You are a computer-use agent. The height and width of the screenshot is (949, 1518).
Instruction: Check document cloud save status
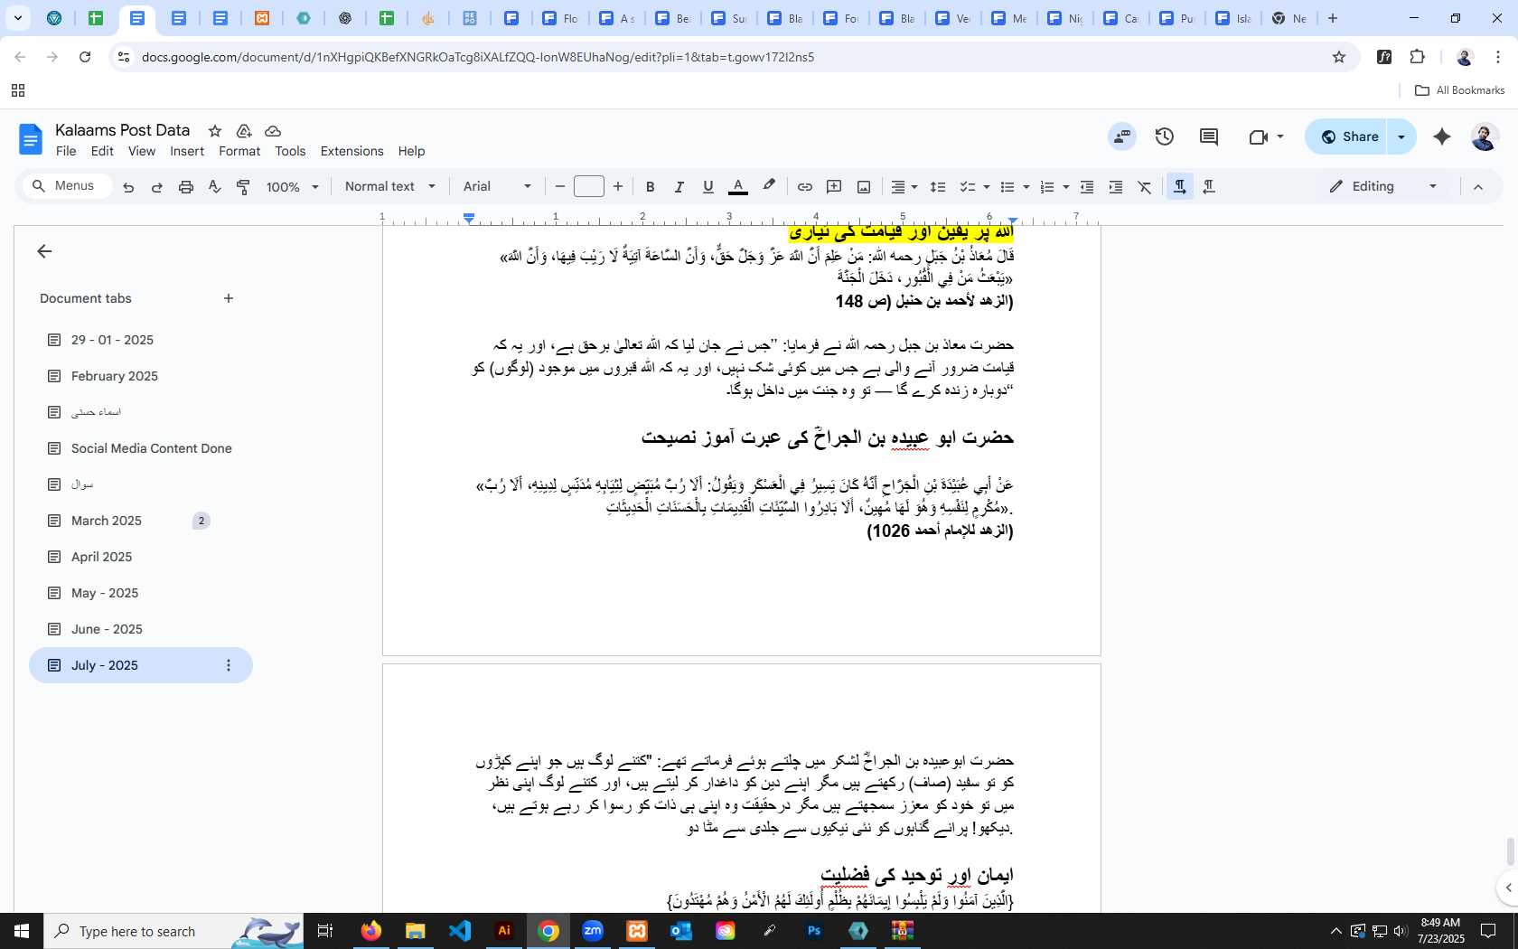point(273,131)
